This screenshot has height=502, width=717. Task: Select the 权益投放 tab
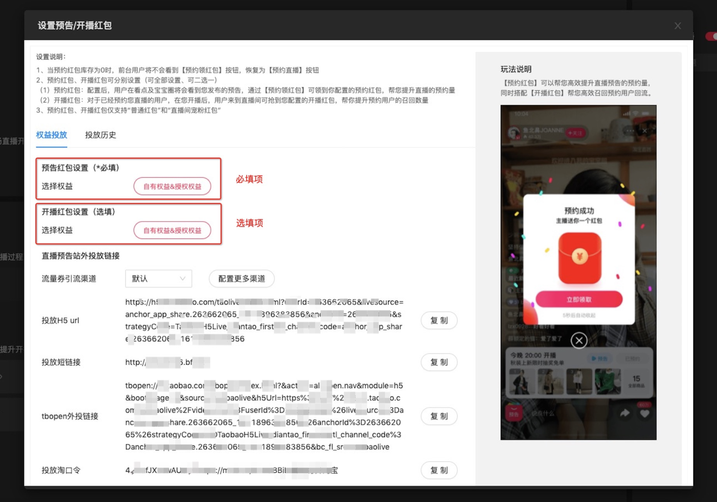51,135
